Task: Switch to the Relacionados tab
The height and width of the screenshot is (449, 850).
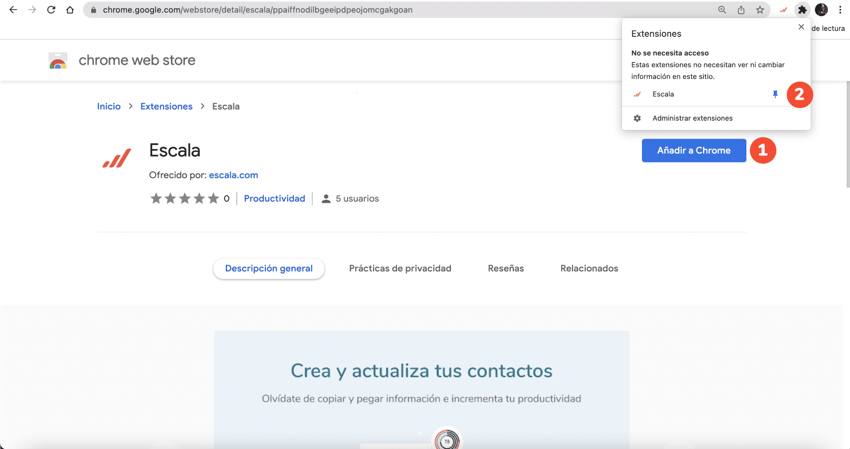Action: tap(589, 268)
